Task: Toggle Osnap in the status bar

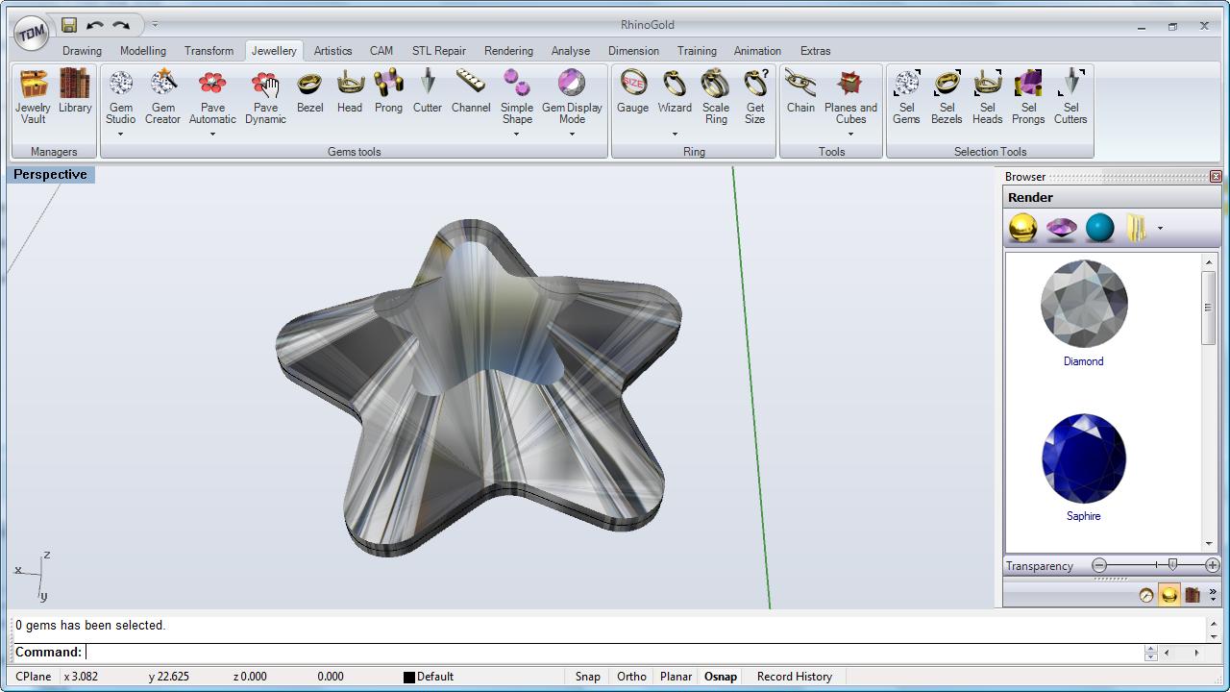Action: (721, 677)
